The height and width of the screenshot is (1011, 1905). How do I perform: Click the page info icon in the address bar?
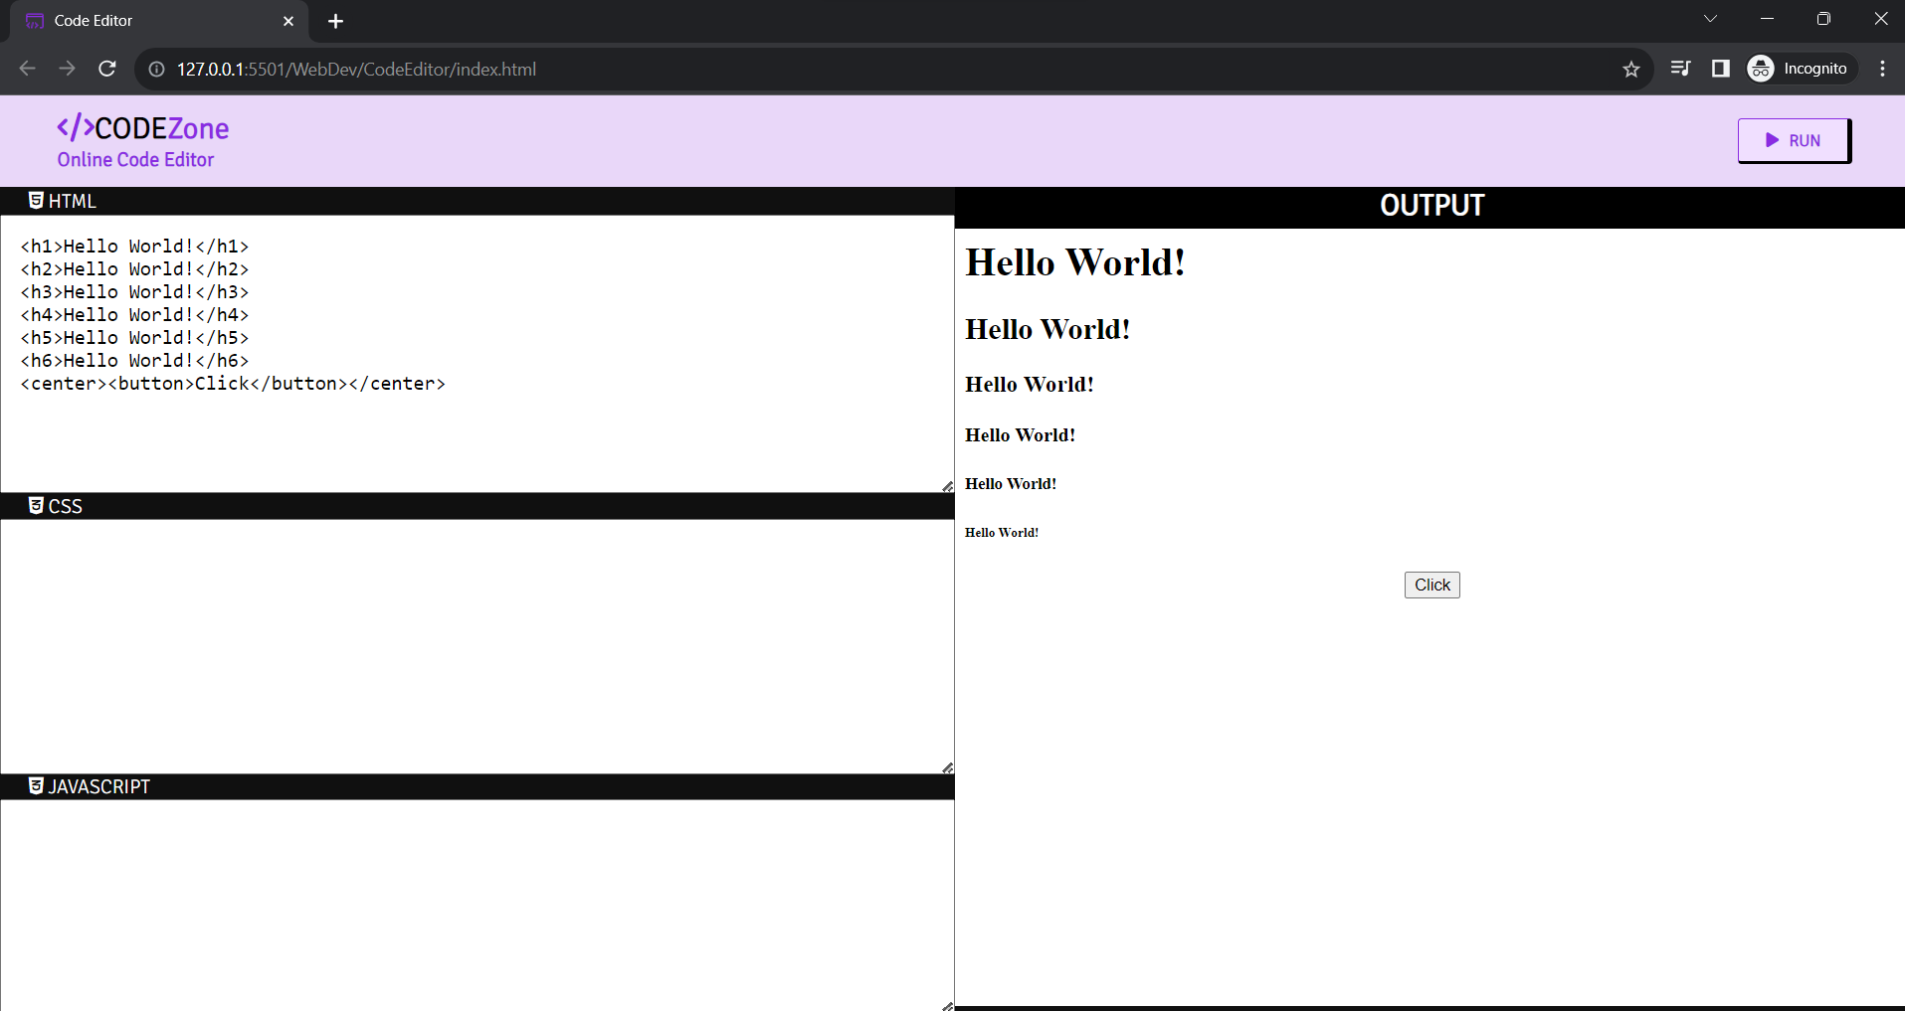[x=155, y=69]
